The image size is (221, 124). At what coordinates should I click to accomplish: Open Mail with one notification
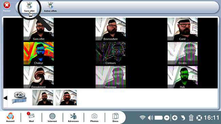[x=31, y=117]
